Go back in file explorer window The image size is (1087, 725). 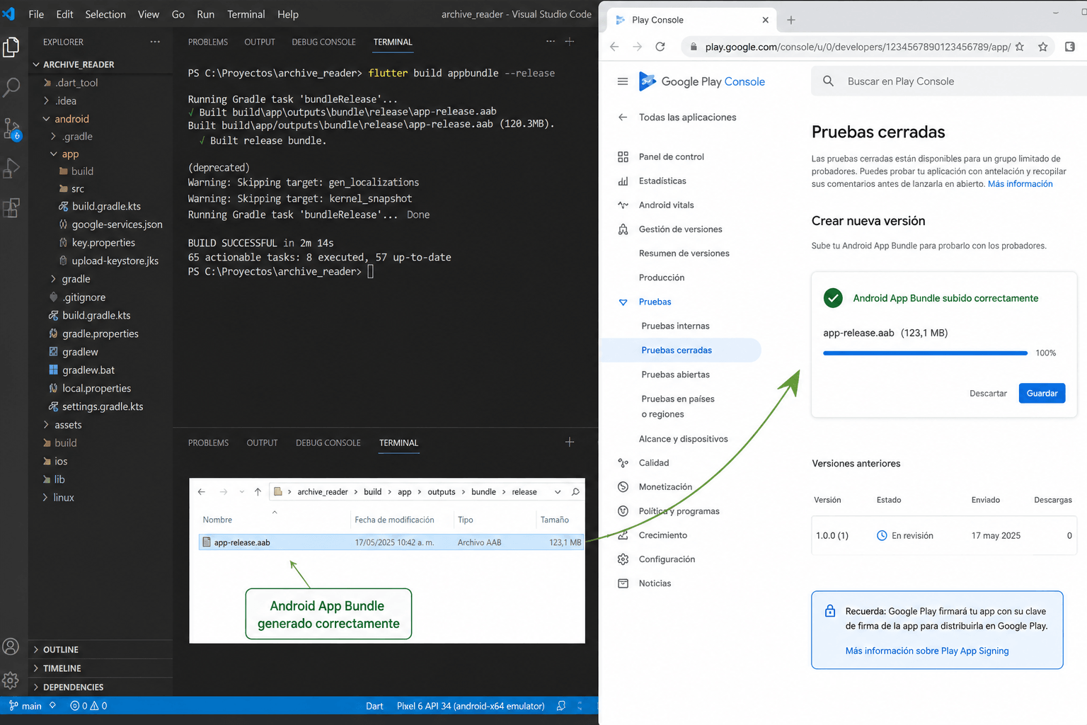pos(202,491)
